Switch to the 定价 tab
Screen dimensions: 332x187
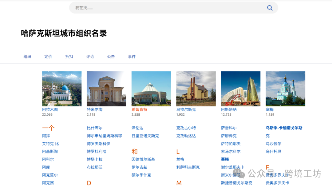click(x=48, y=56)
